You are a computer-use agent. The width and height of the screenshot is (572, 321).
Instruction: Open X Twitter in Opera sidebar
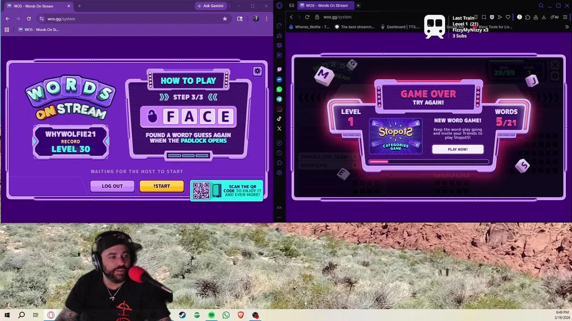click(279, 128)
